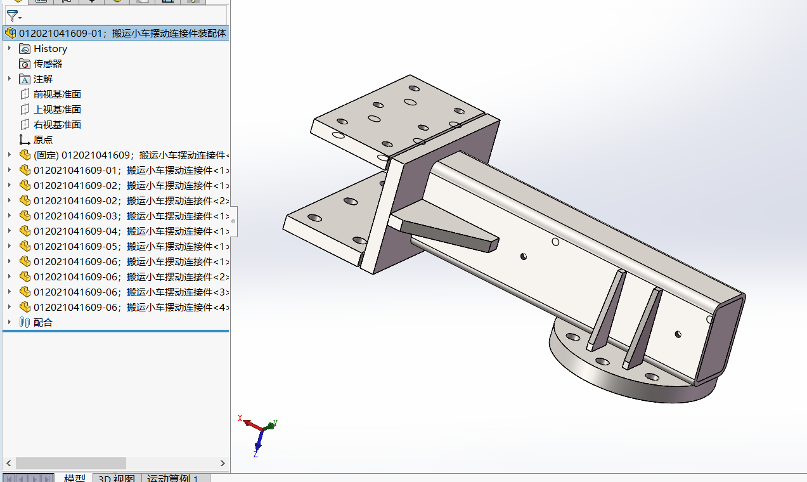Click part icon of 012021041609-02 <1>
The width and height of the screenshot is (807, 482).
(x=25, y=186)
